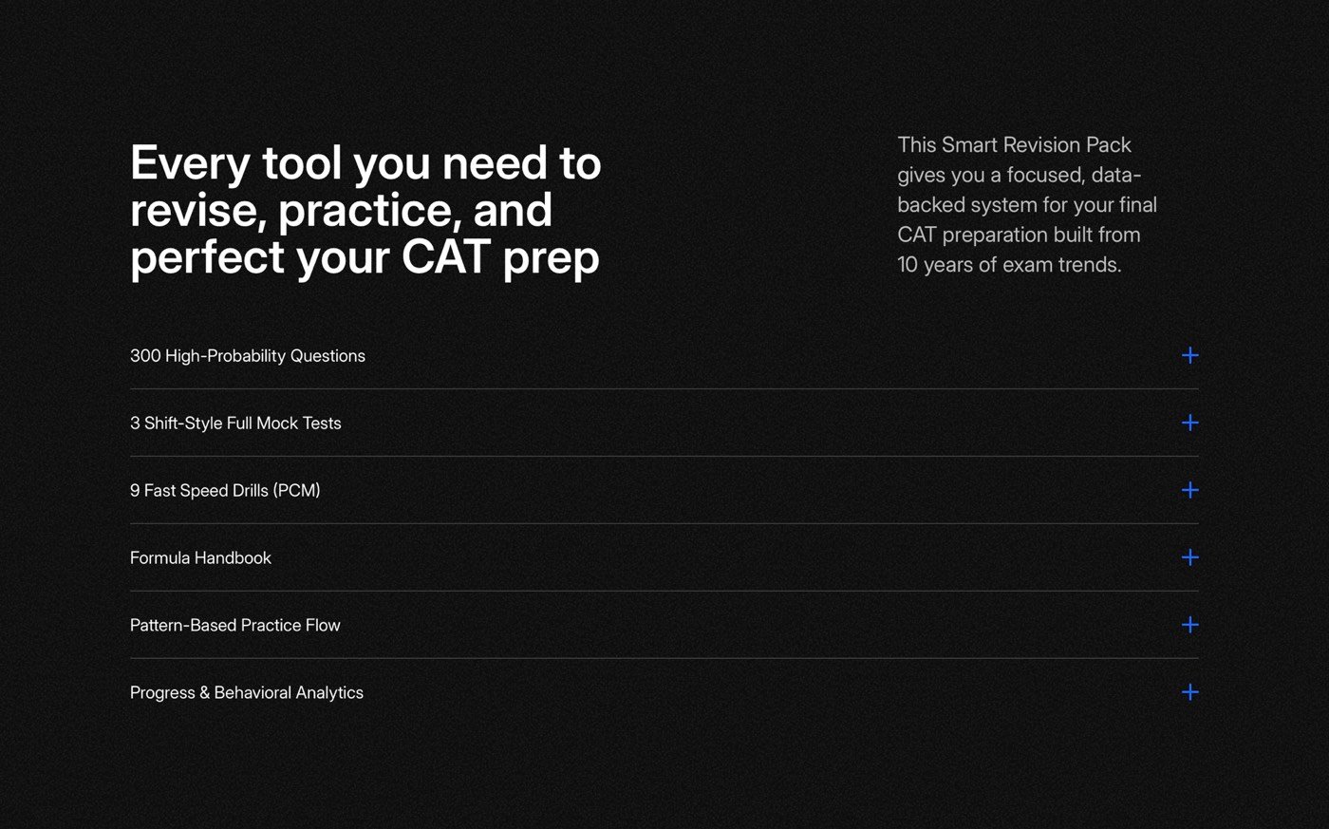Click the plus icon for 300 High-Probability Questions
The image size is (1329, 829).
click(1189, 355)
